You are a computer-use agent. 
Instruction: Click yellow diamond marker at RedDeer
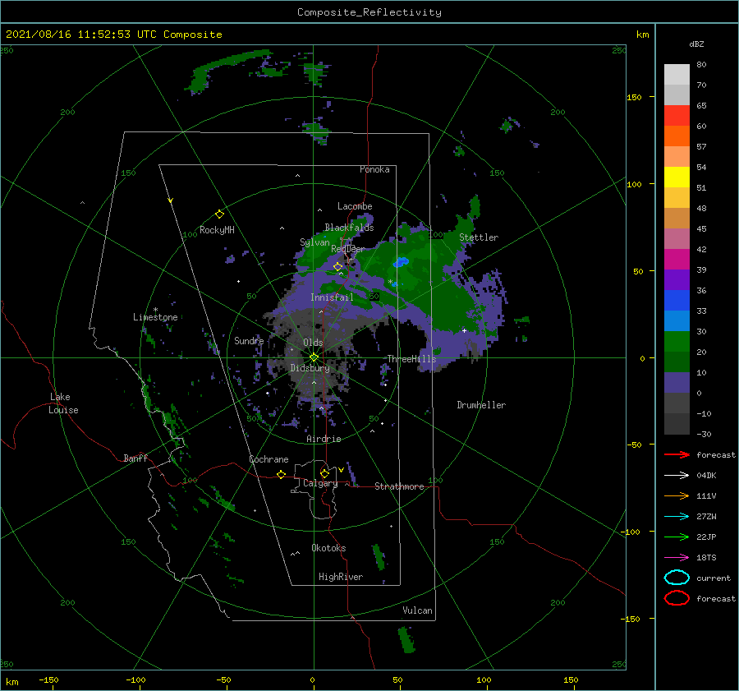(x=337, y=267)
